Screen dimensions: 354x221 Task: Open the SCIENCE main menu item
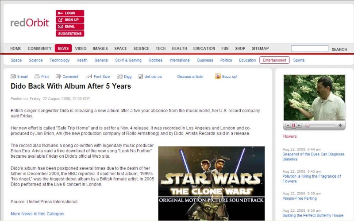(141, 48)
